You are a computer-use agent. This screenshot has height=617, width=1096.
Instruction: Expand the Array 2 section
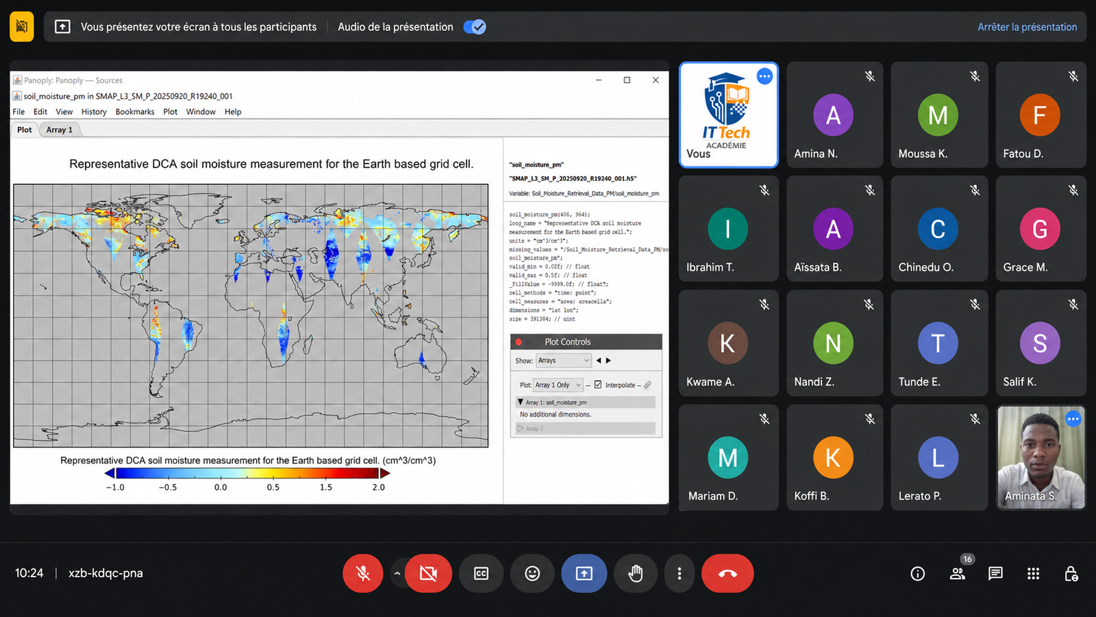(521, 428)
